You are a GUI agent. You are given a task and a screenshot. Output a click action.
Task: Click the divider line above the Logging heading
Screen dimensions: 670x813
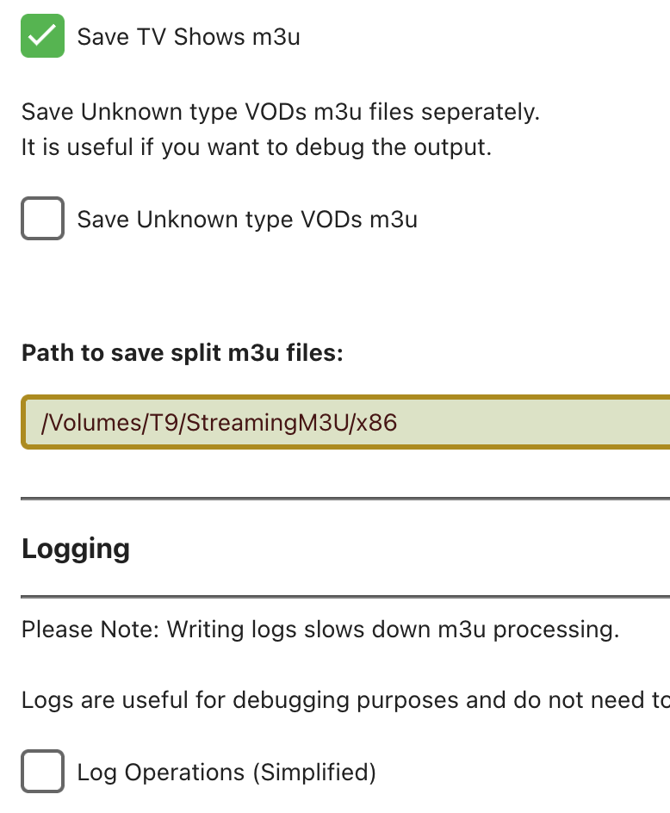(344, 498)
